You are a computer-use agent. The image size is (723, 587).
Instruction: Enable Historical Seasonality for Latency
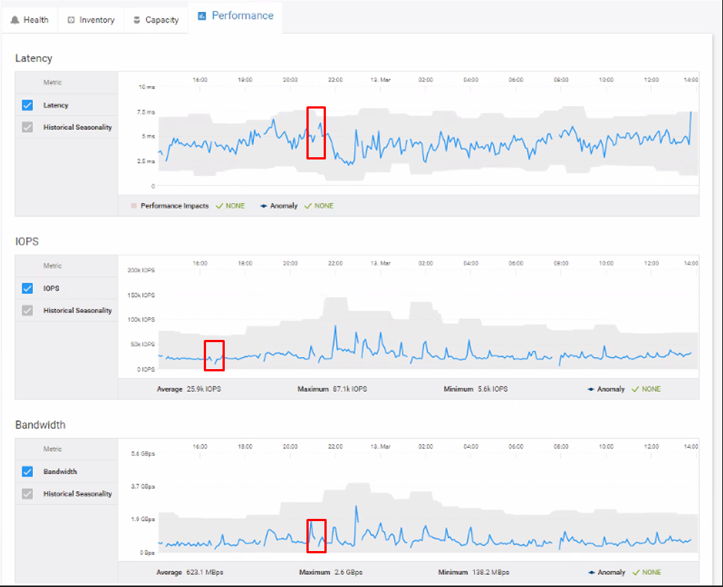27,127
